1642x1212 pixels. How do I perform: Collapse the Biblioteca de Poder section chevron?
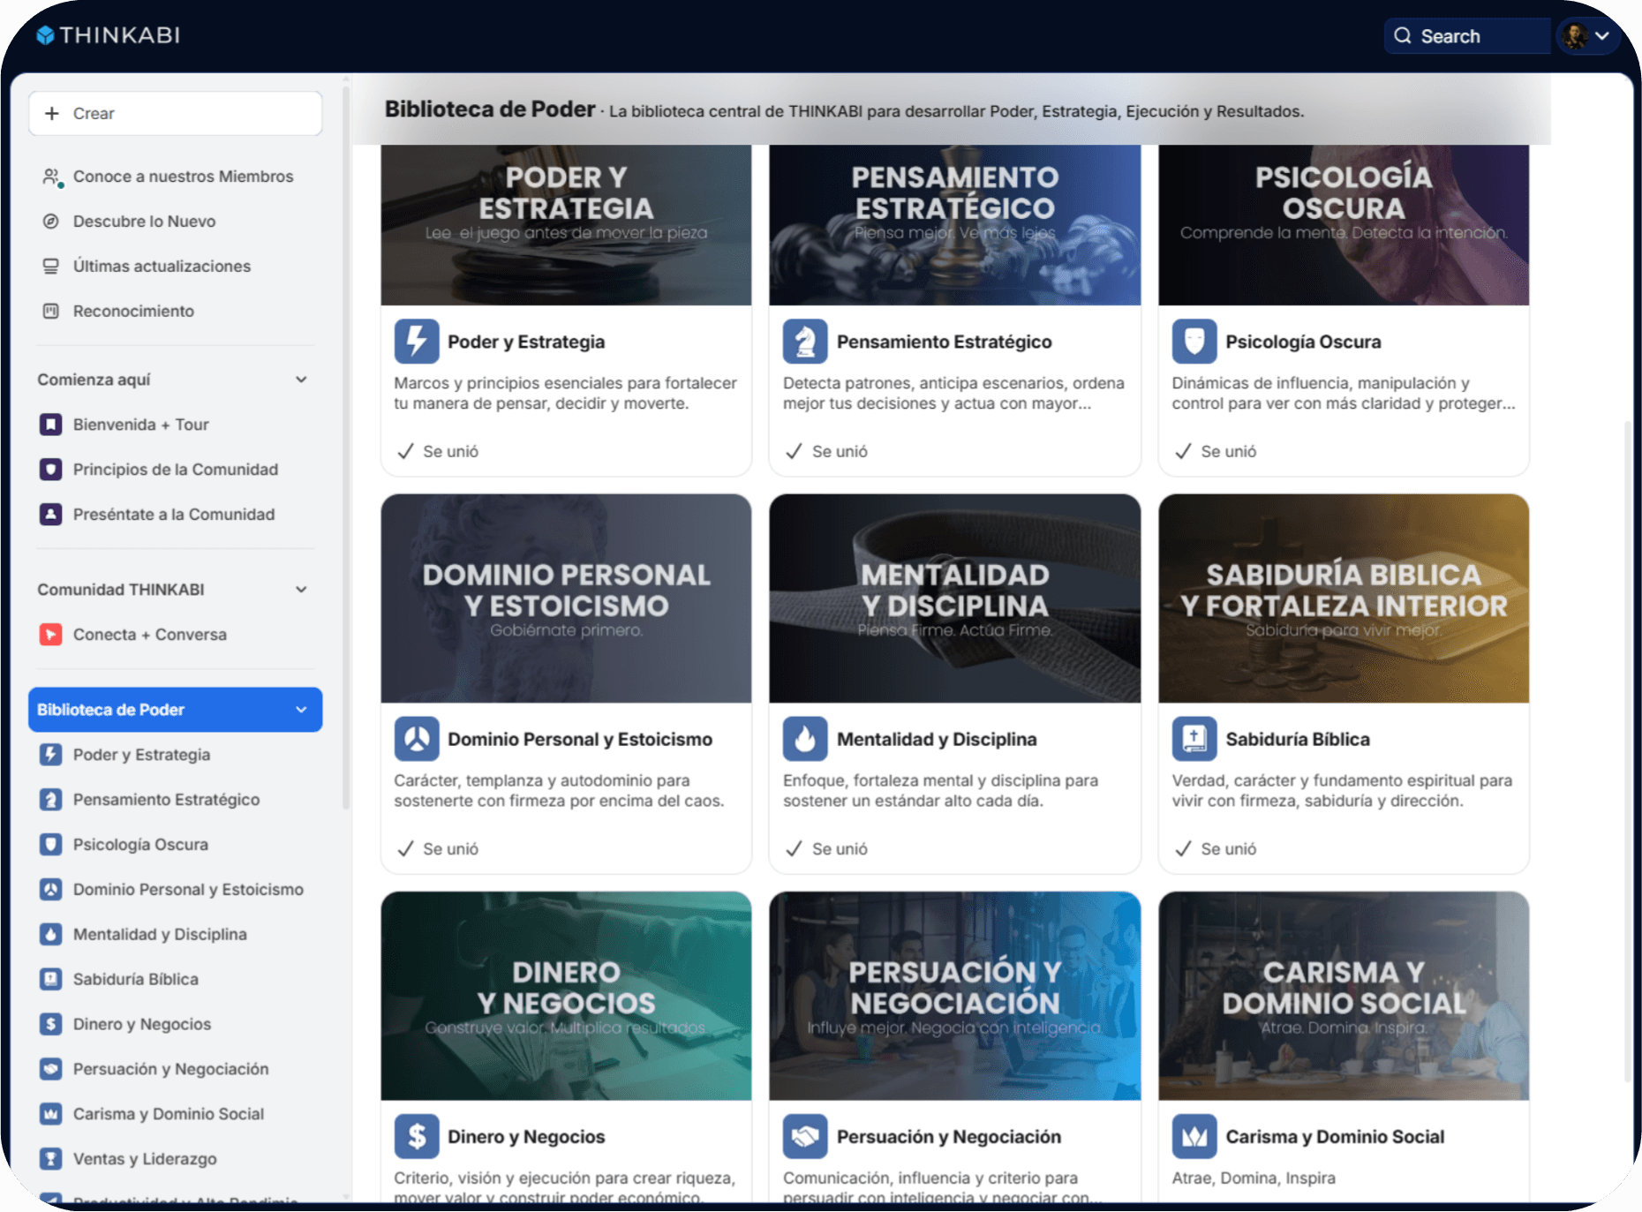point(301,710)
